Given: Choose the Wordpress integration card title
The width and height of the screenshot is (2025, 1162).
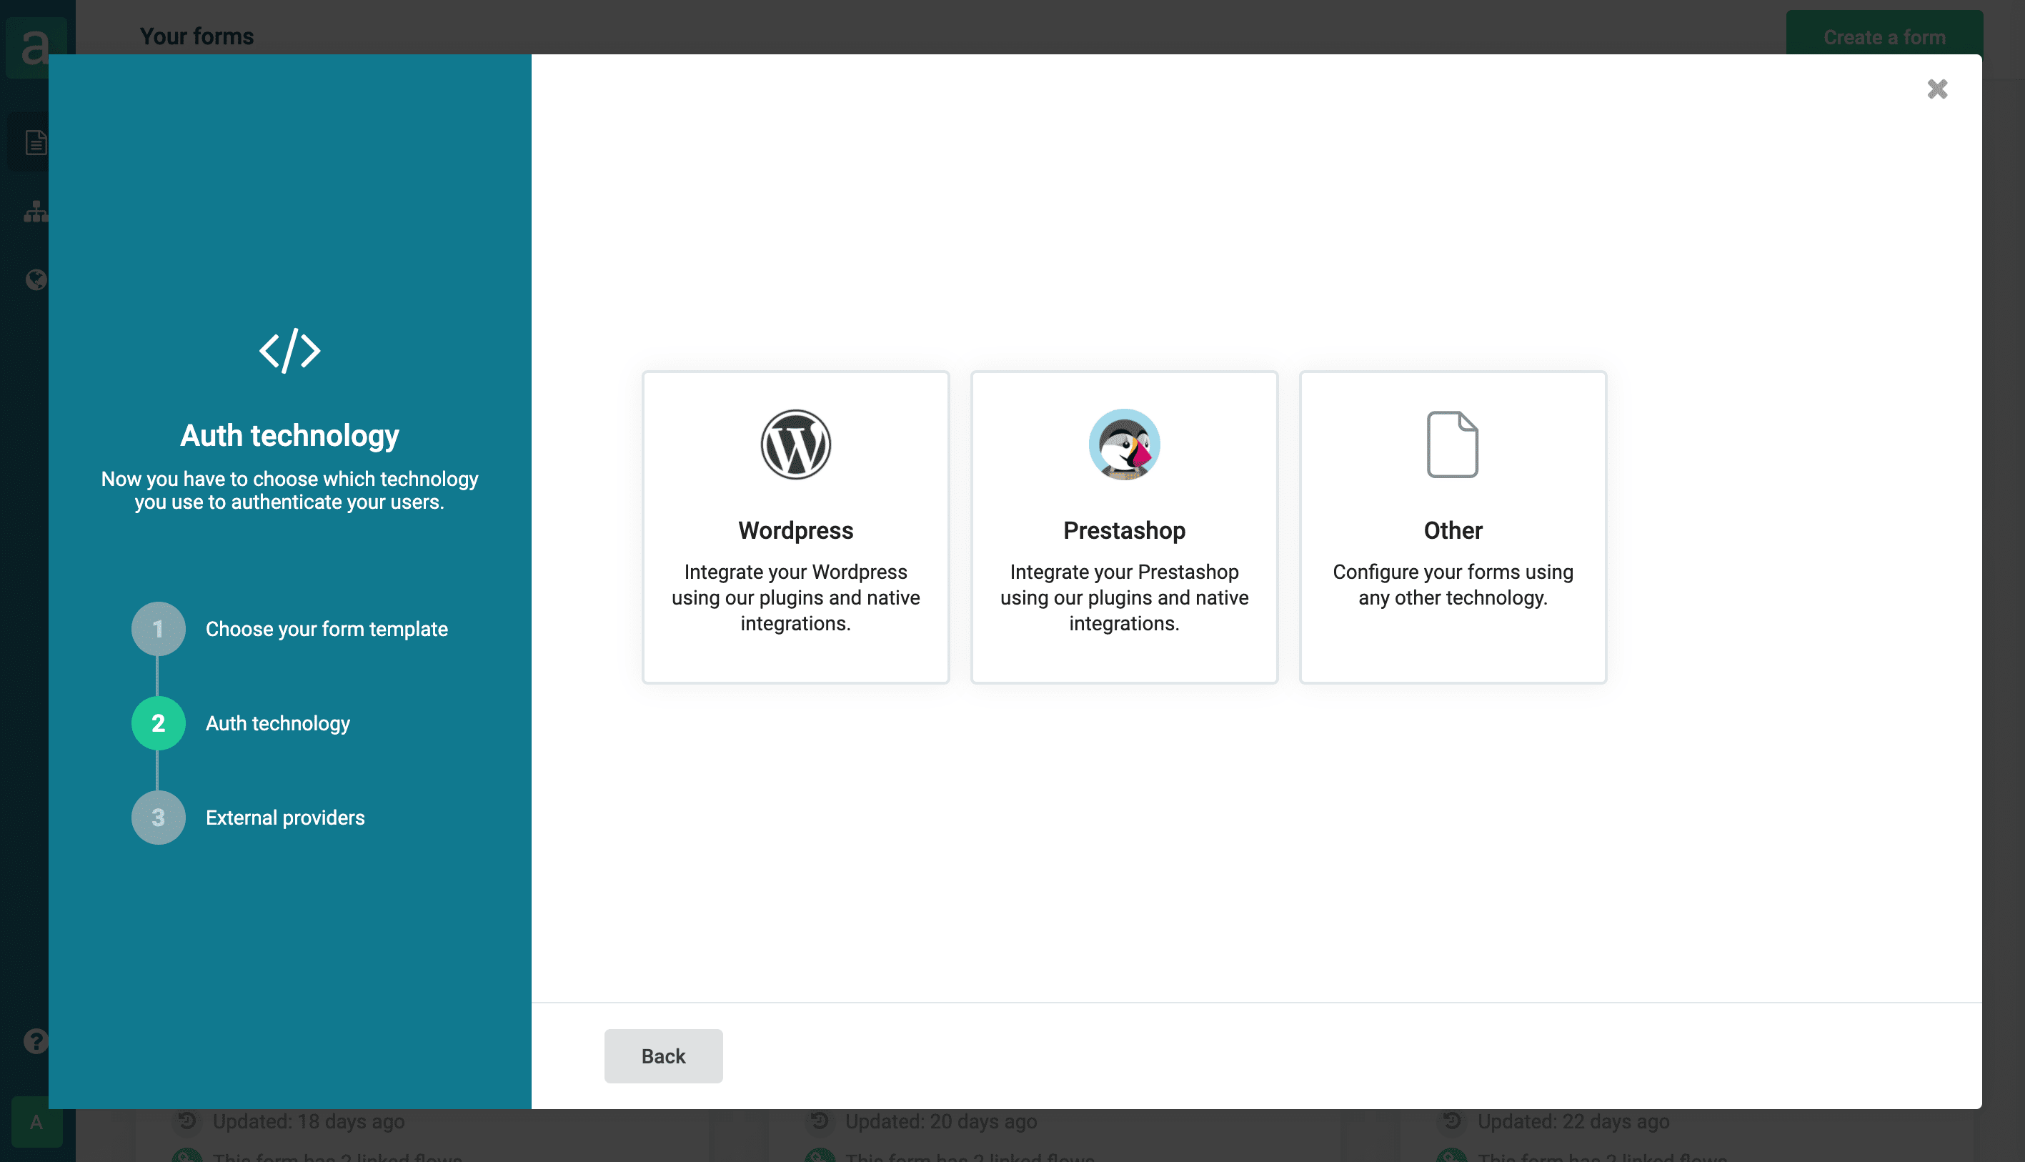Looking at the screenshot, I should 795,531.
